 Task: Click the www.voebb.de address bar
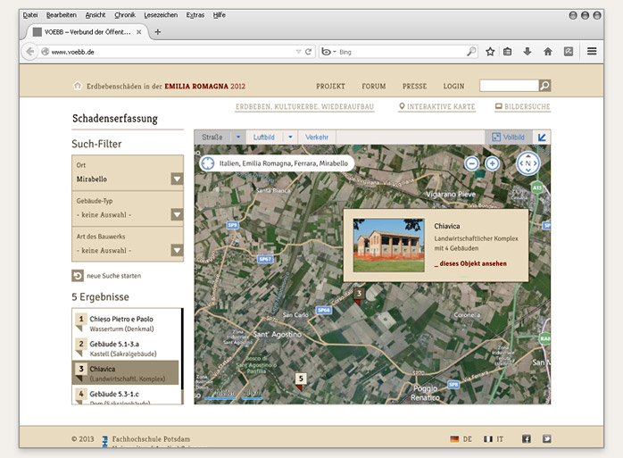click(x=170, y=52)
